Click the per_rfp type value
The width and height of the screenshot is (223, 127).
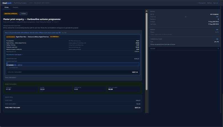217,42
